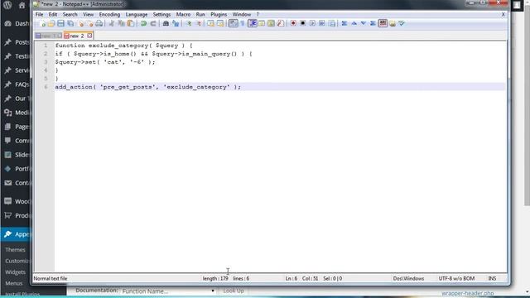The width and height of the screenshot is (530, 298).
Task: Click the Stop Recording square icon
Action: point(303,23)
